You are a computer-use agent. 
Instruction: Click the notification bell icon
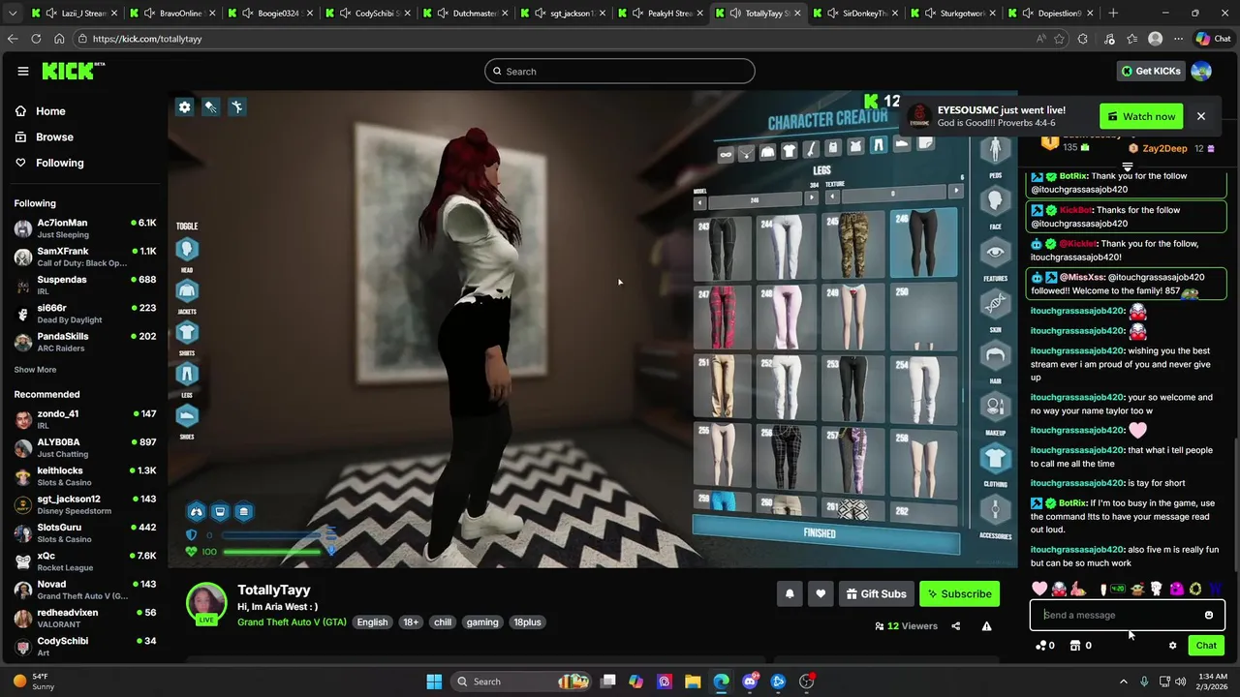click(790, 593)
